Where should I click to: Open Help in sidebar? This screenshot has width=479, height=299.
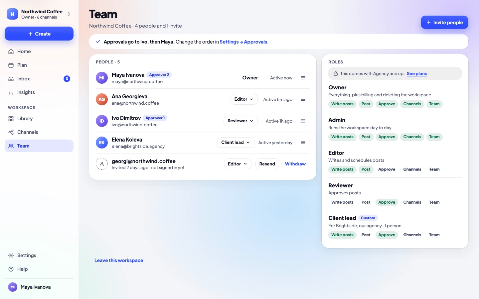click(x=39, y=269)
